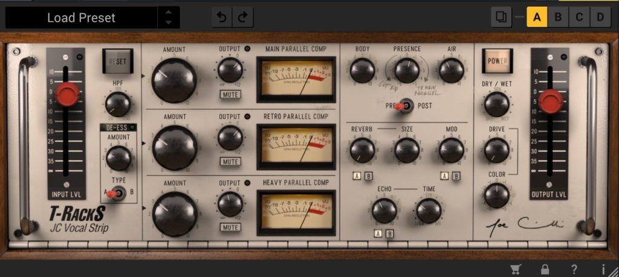Click the red INPUT LVL fader handle

coord(67,94)
